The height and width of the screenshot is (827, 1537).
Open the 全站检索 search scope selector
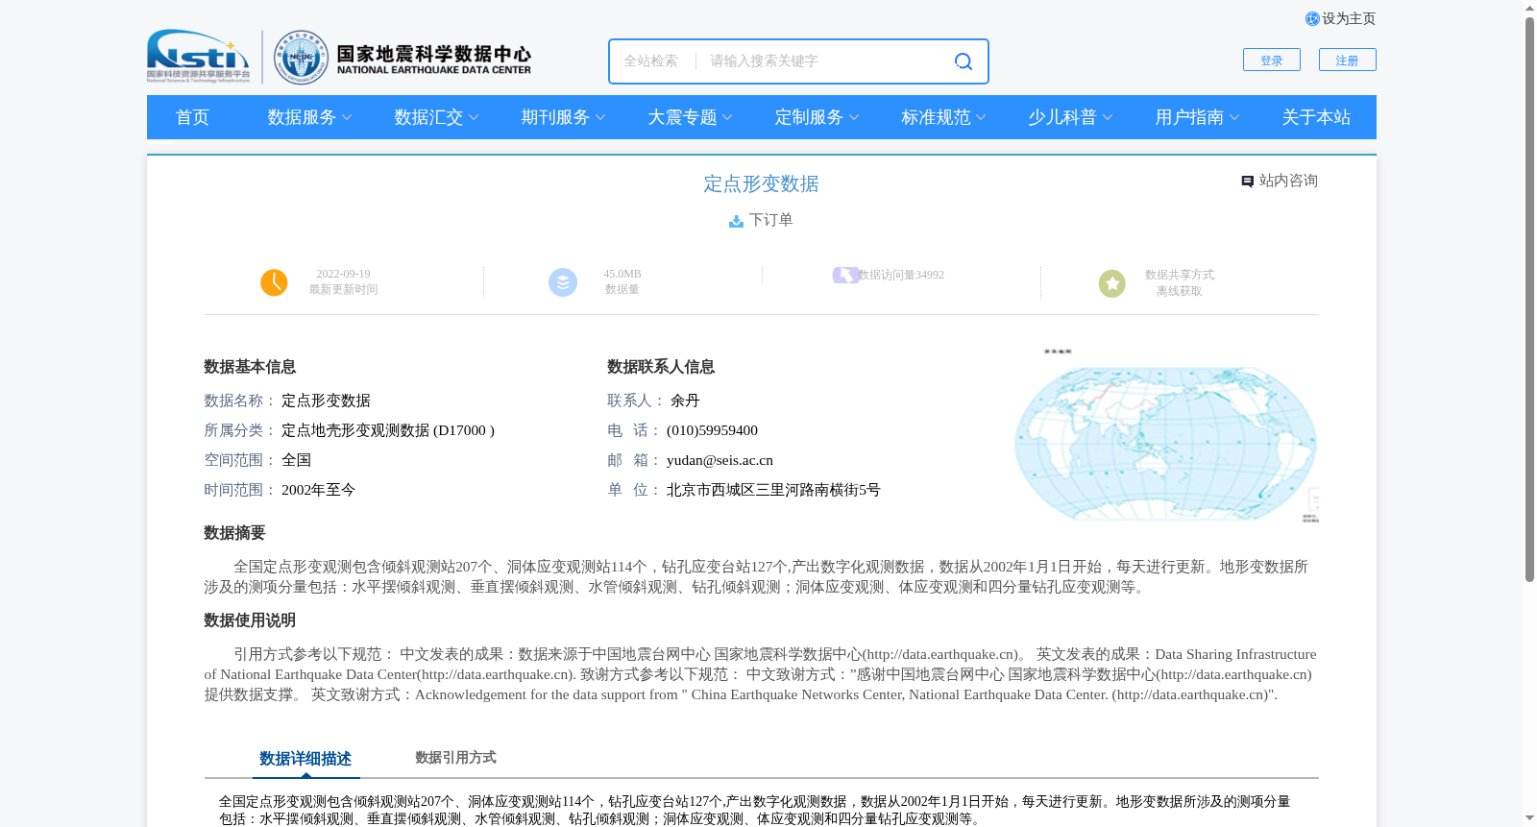coord(650,61)
